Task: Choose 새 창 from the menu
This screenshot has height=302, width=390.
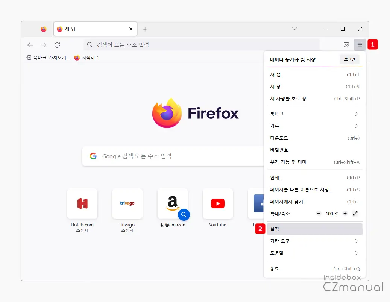Action: point(315,87)
